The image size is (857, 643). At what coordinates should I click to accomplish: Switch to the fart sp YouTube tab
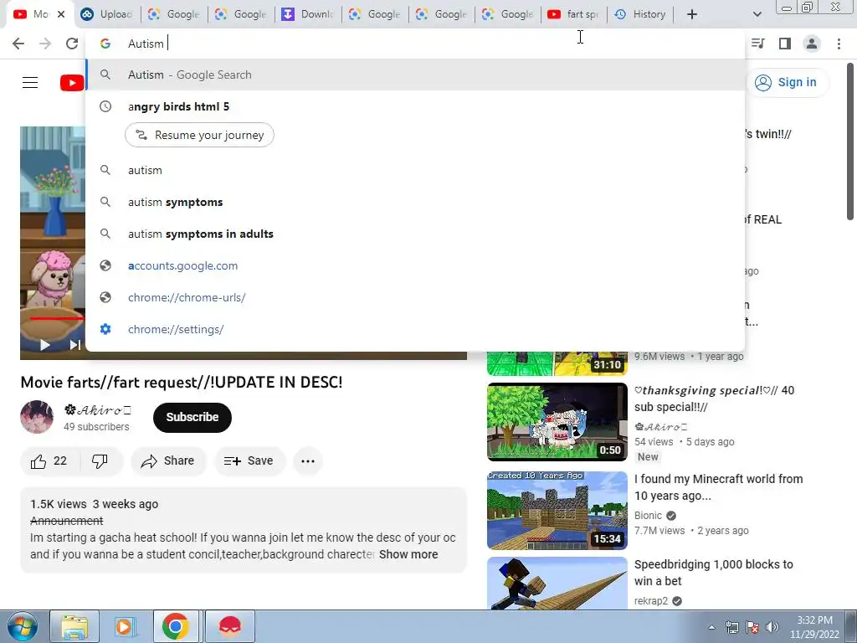[573, 14]
